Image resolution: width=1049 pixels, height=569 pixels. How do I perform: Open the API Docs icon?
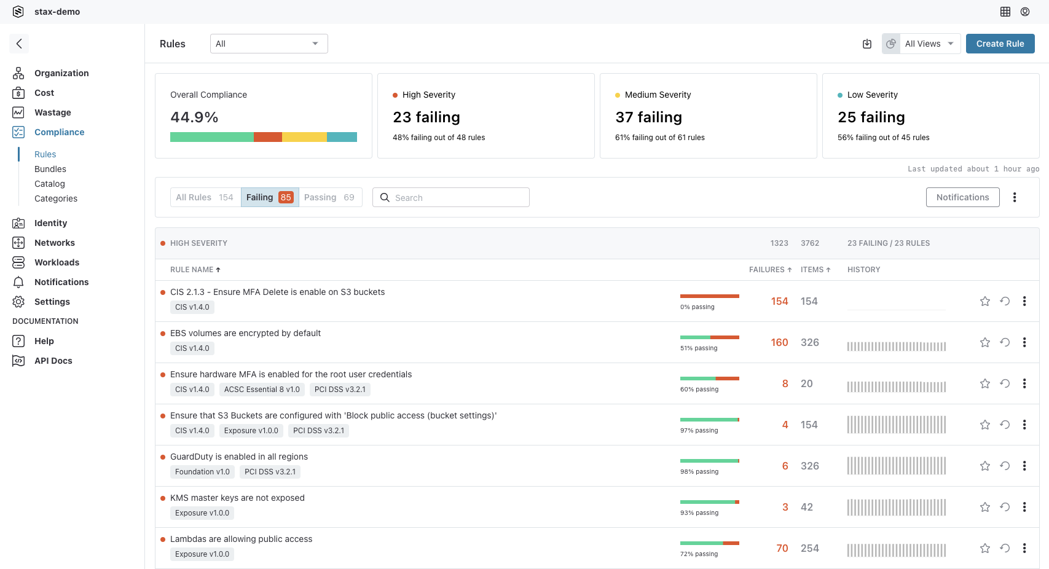18,361
